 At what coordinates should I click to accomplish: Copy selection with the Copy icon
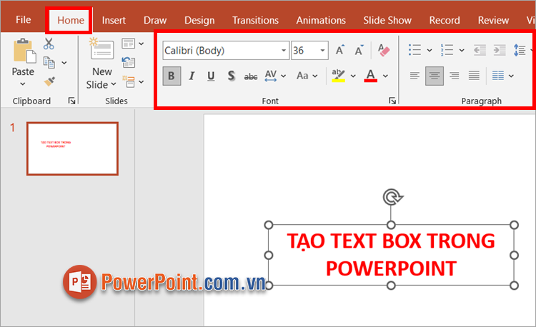(x=49, y=62)
